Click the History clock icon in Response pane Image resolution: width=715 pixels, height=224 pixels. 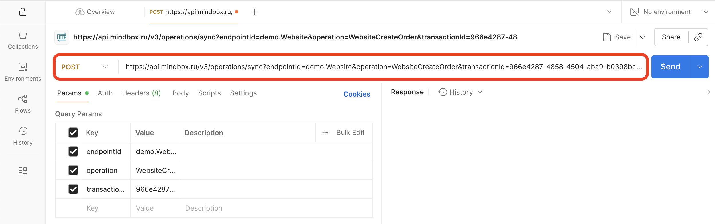coord(443,92)
